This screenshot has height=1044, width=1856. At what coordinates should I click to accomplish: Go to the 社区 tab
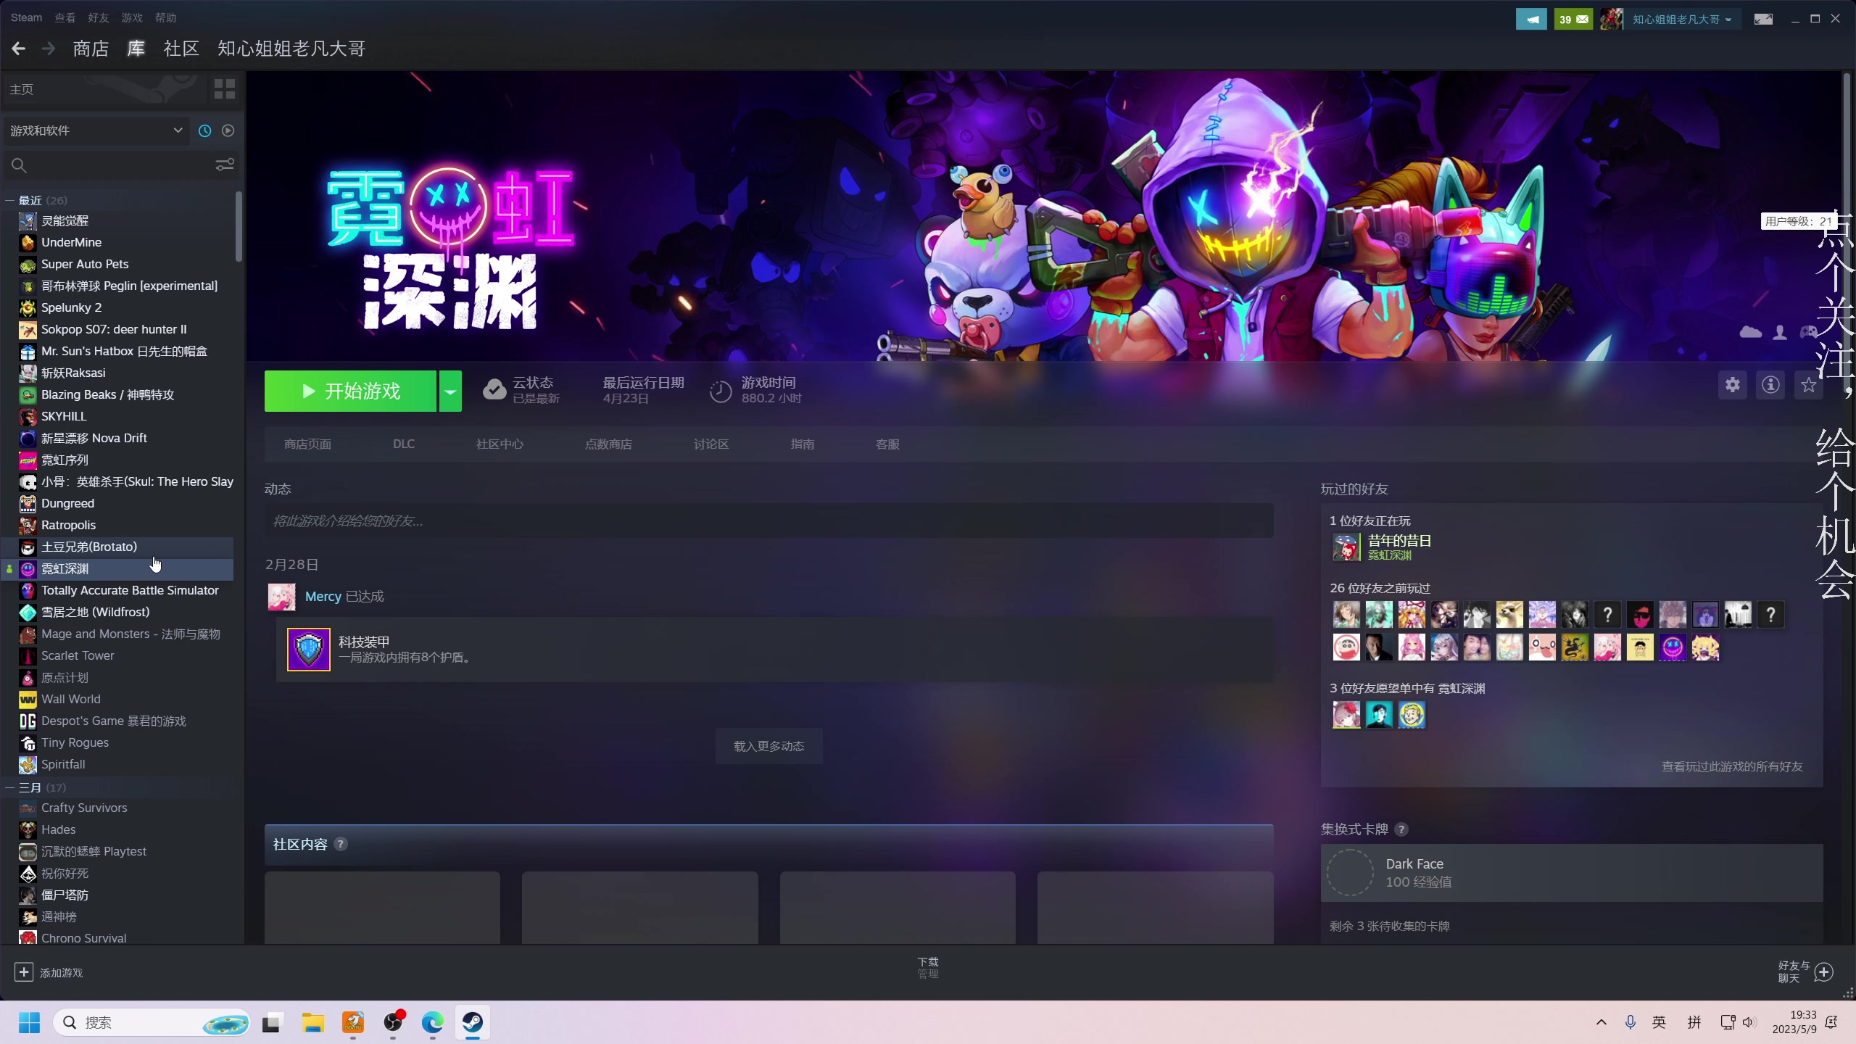[x=181, y=49]
